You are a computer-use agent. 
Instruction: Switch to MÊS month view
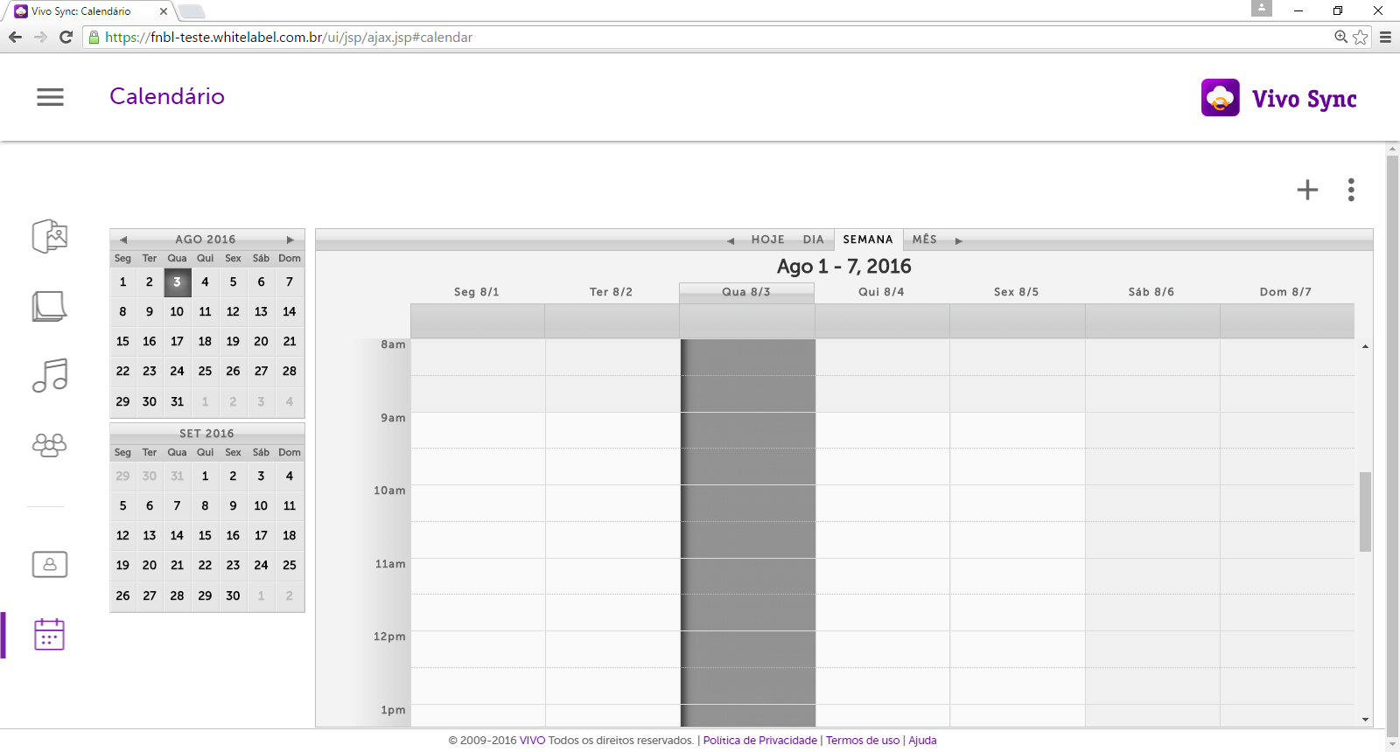[925, 240]
